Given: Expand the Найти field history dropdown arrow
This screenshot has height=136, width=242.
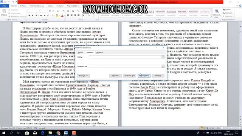Looking at the screenshot, I should 163,57.
